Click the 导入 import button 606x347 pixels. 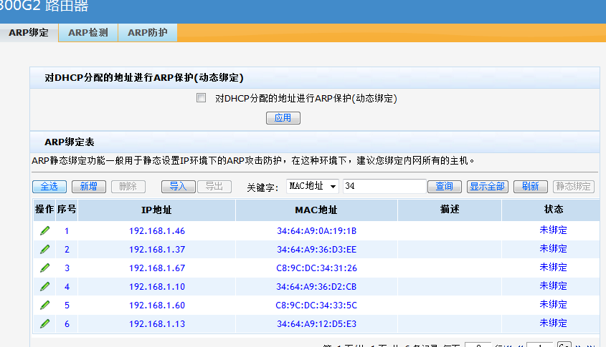pyautogui.click(x=178, y=186)
